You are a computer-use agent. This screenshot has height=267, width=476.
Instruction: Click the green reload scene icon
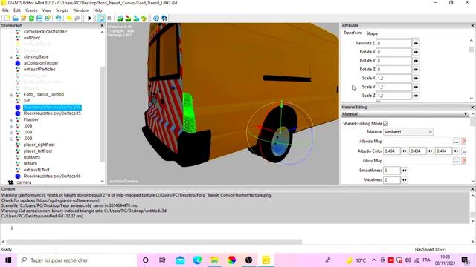(x=31, y=18)
